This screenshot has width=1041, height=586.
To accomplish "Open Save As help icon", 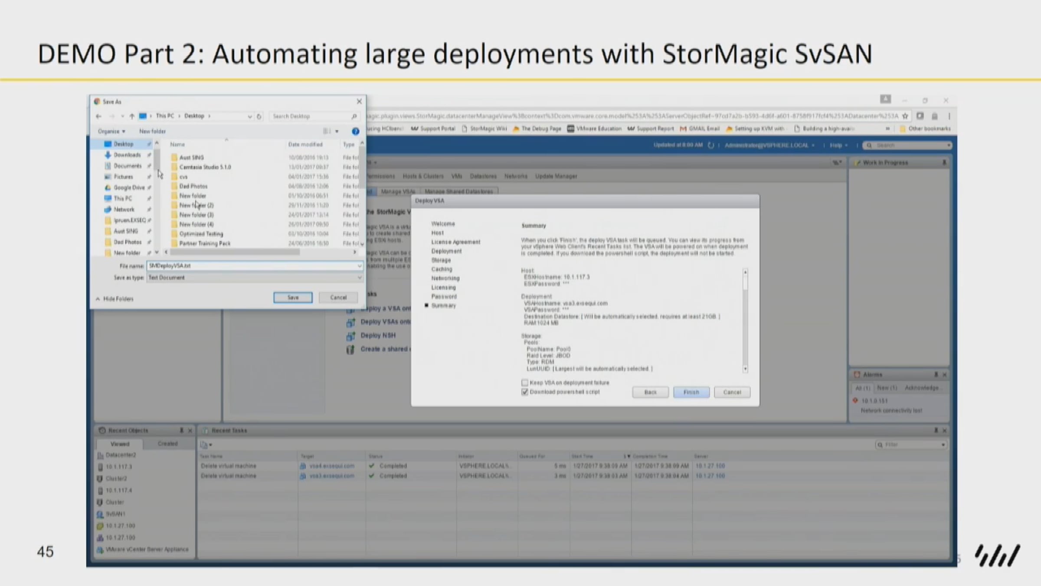I will click(355, 131).
